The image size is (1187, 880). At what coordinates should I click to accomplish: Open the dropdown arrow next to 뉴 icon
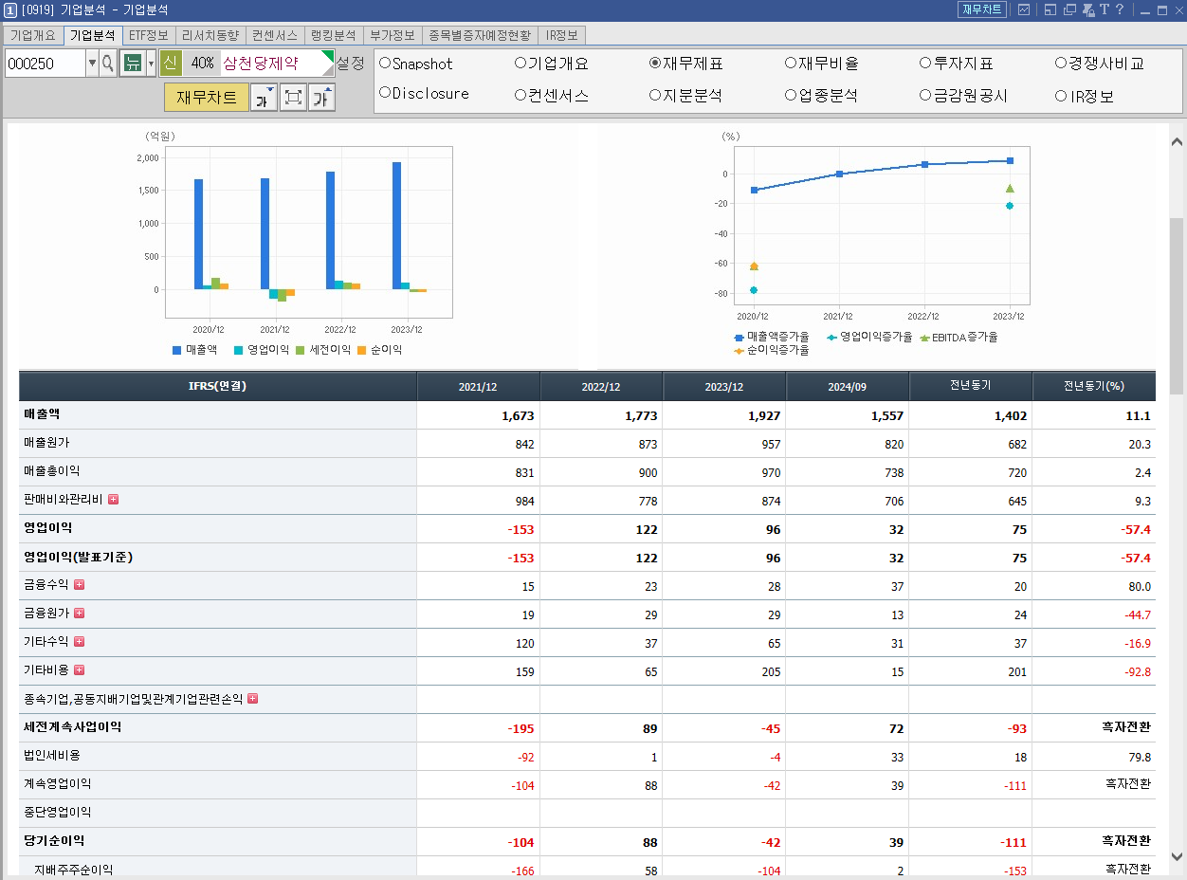coord(151,64)
